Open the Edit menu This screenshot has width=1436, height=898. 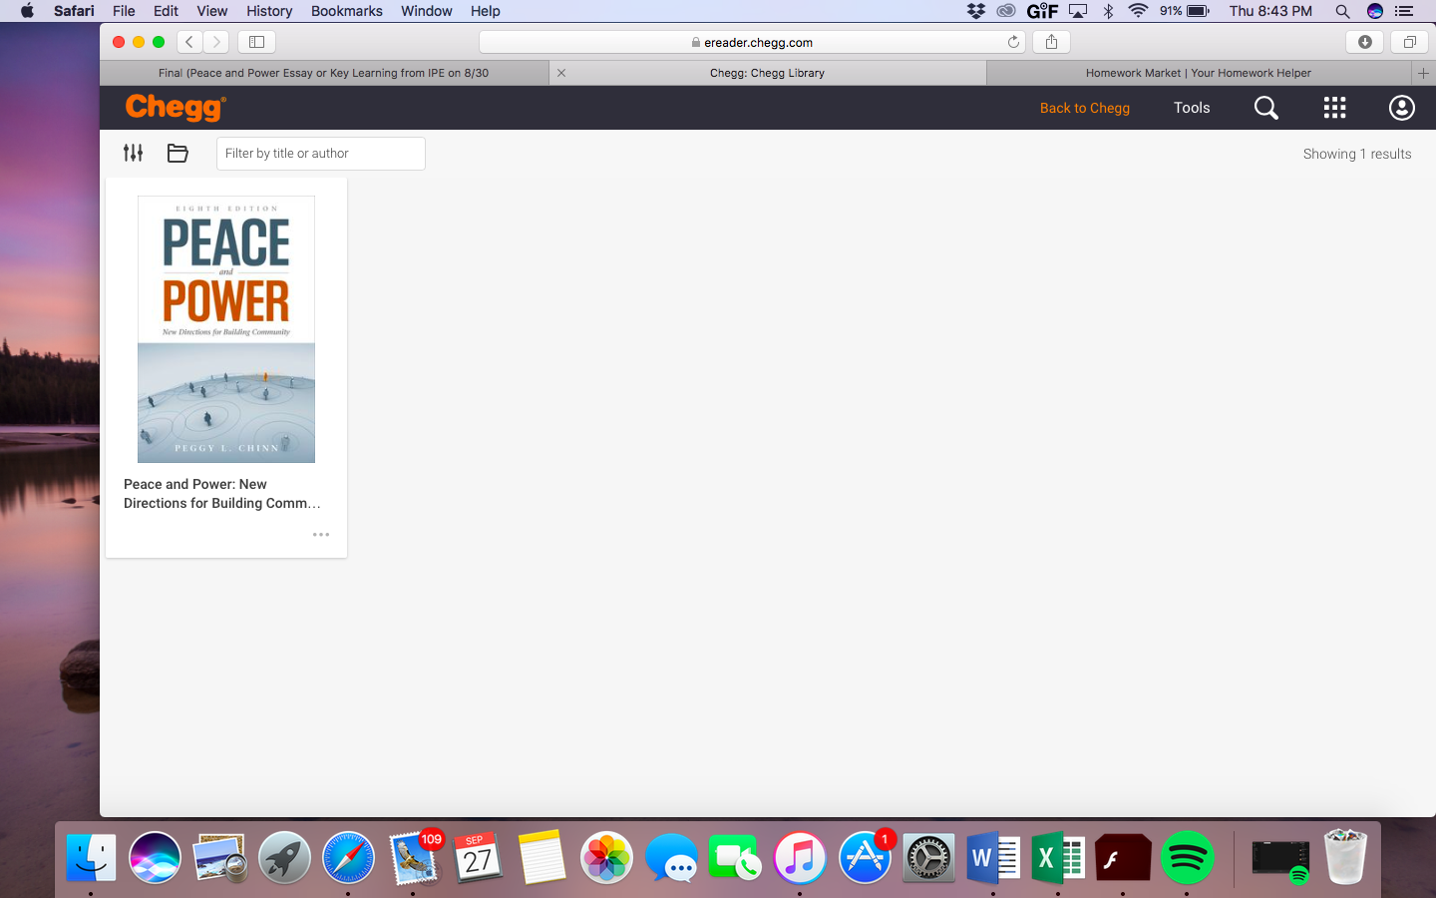(x=166, y=11)
